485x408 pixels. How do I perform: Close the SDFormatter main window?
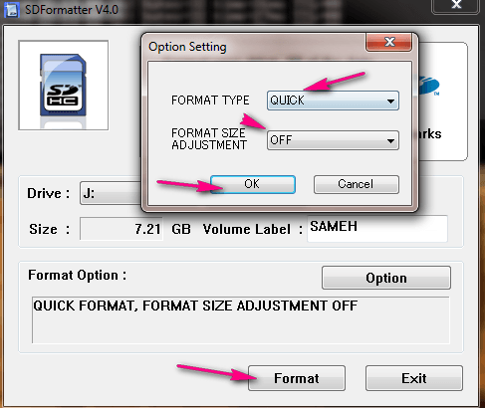click(456, 5)
